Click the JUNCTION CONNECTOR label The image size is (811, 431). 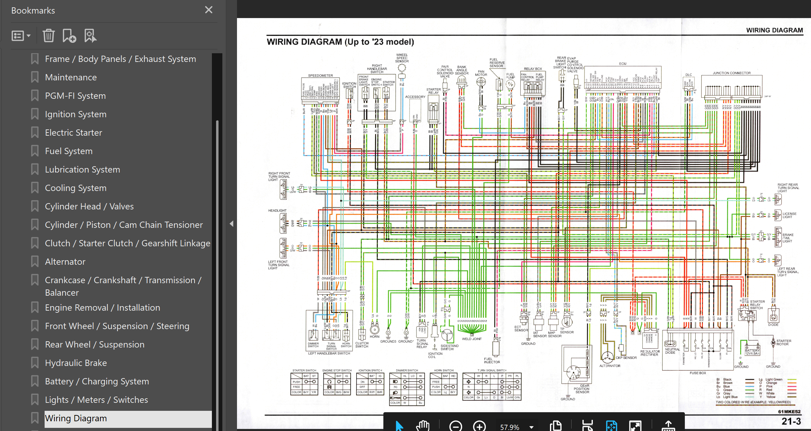[732, 73]
